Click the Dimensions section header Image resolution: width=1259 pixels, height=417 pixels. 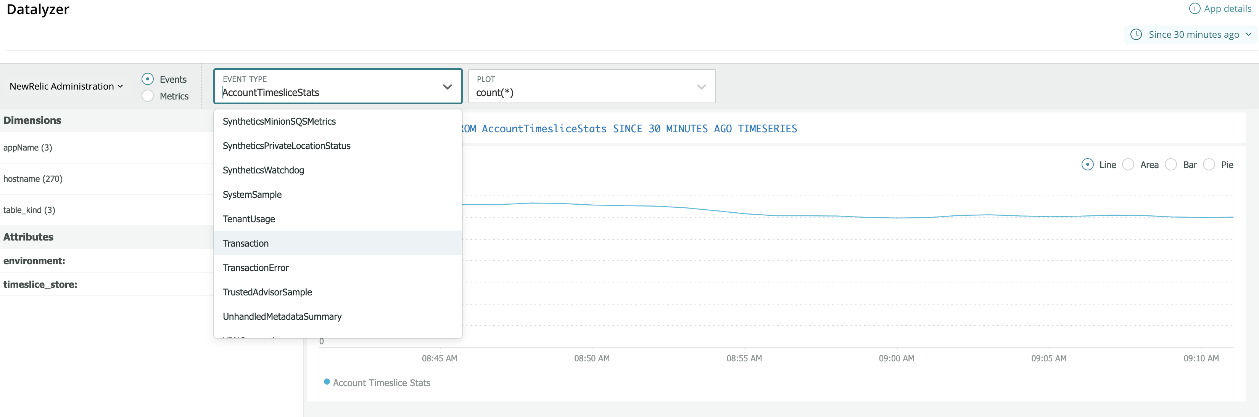pos(32,120)
